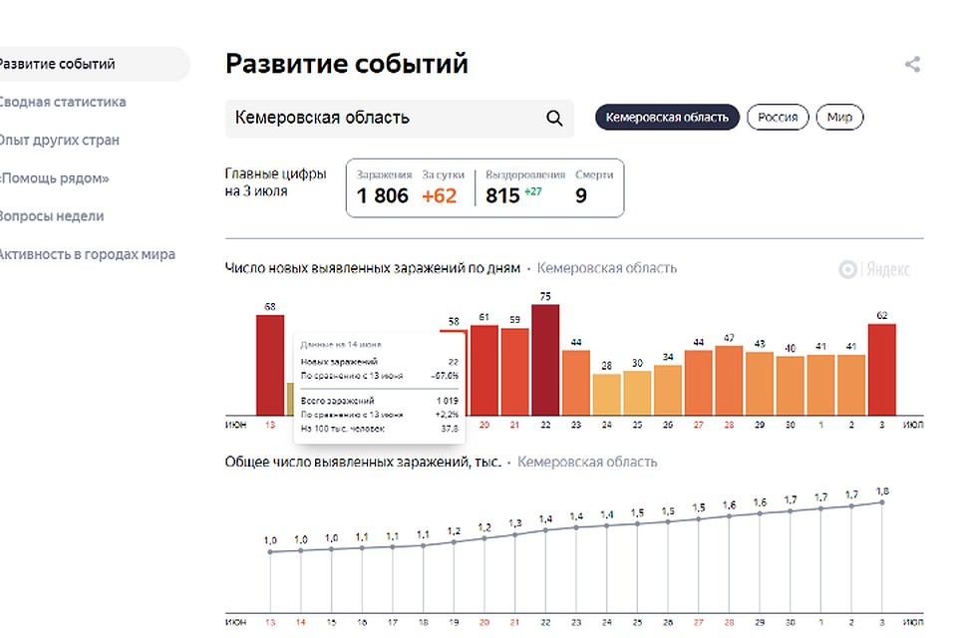Open Опыт других стран sidebar item

coord(59,140)
